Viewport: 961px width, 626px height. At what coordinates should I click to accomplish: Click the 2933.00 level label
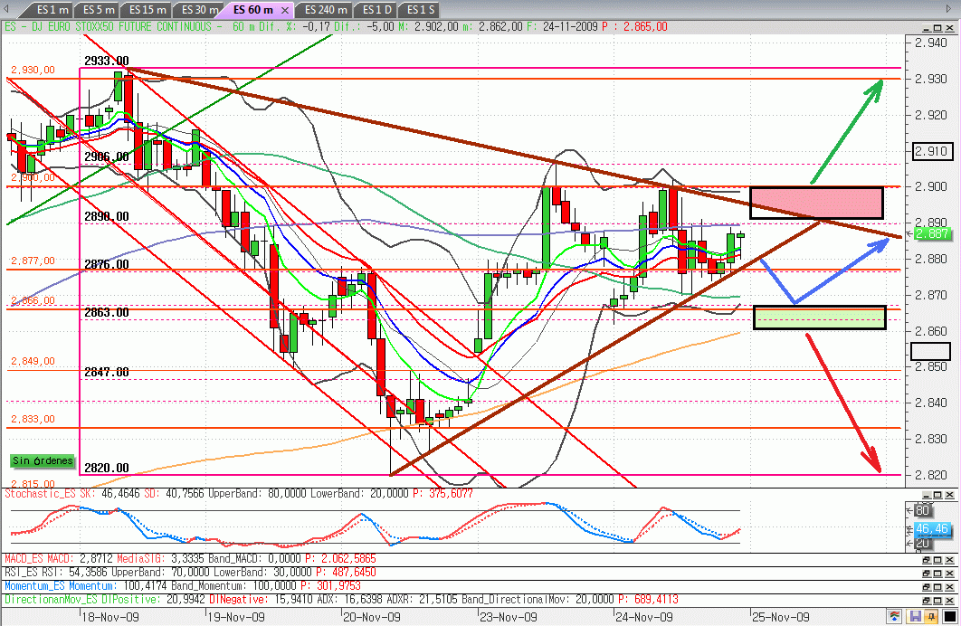(x=107, y=61)
